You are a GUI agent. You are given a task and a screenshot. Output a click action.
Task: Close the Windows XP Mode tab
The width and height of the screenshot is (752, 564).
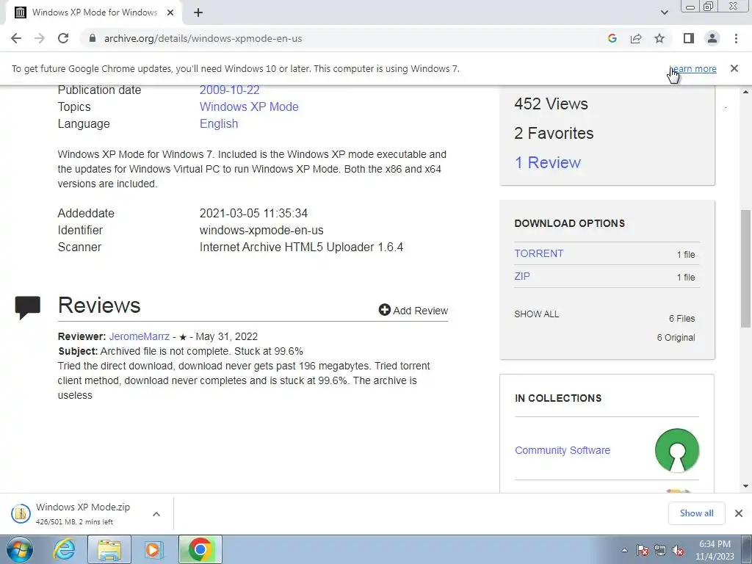[x=170, y=12]
